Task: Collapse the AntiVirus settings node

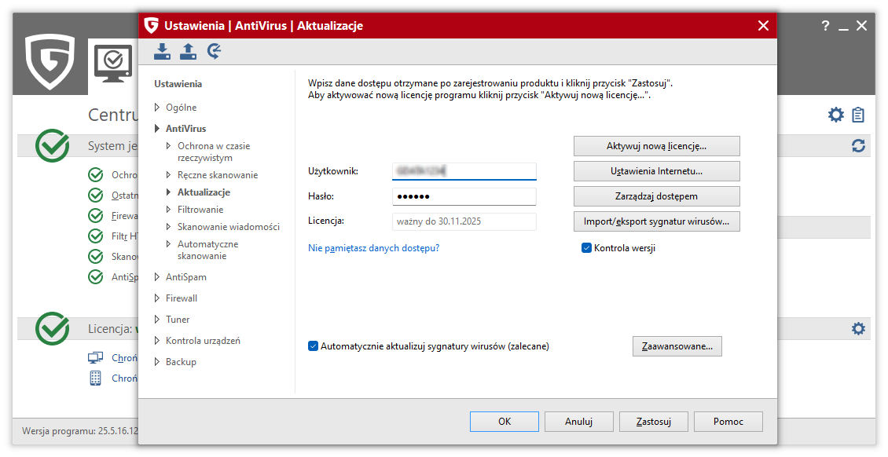Action: (157, 129)
